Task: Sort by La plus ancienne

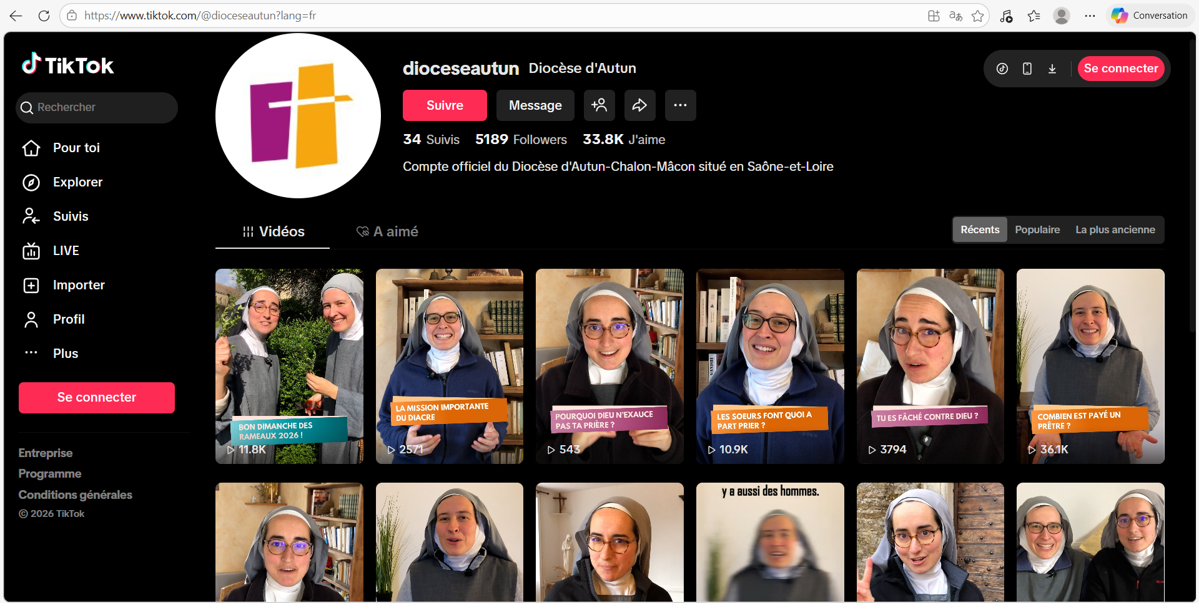Action: coord(1115,229)
